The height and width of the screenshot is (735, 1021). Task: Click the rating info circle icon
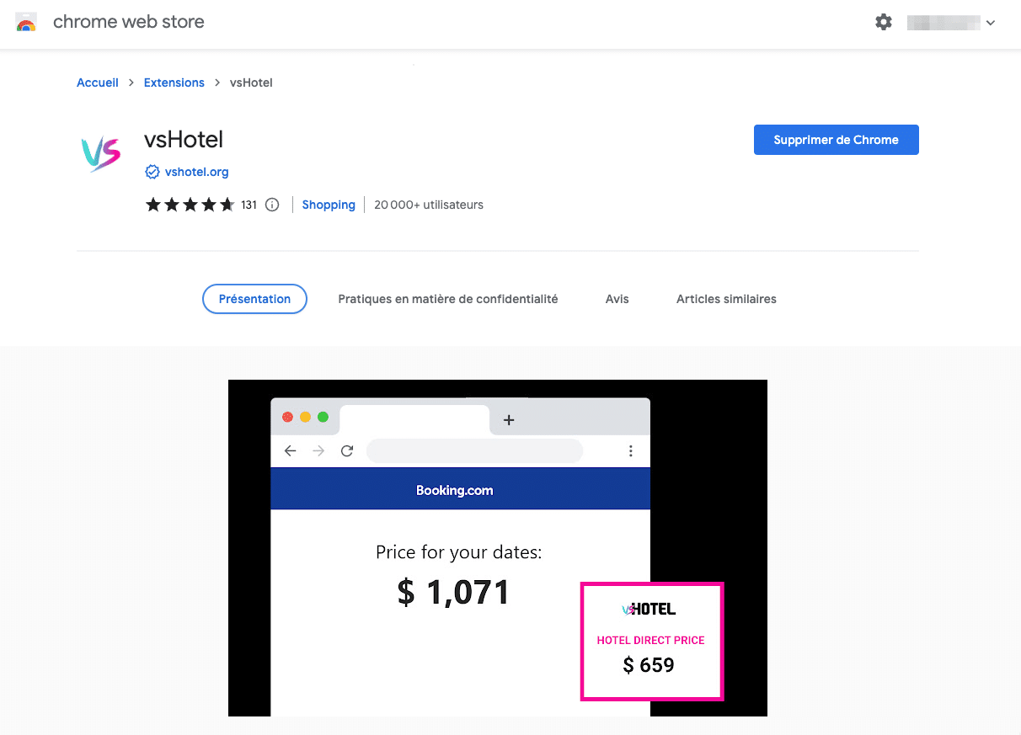tap(272, 205)
